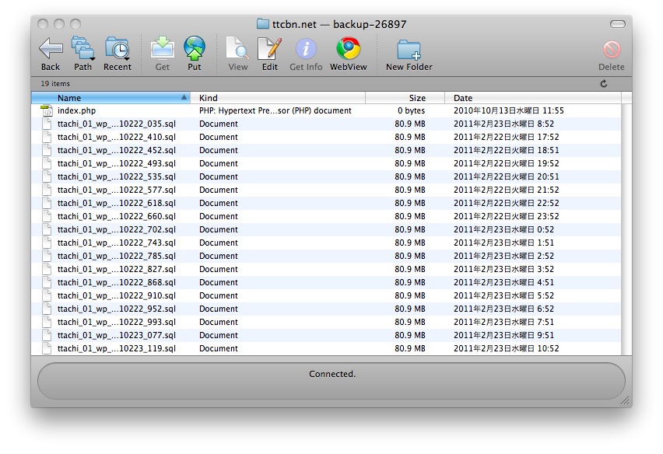Sort files by Date column header

(533, 98)
